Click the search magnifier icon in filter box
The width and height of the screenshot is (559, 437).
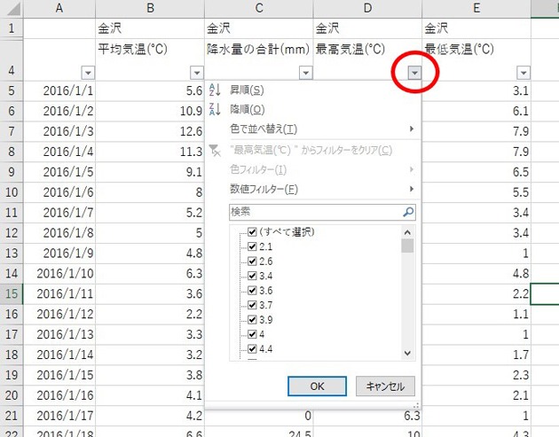(407, 213)
